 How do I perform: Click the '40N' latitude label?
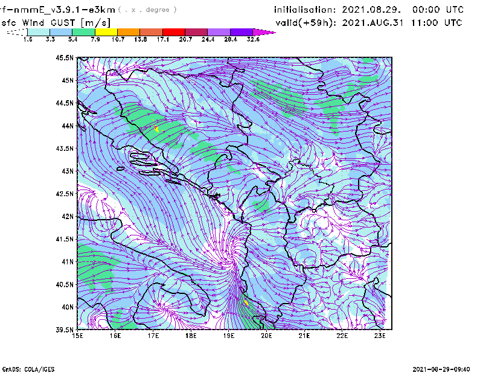tap(68, 307)
